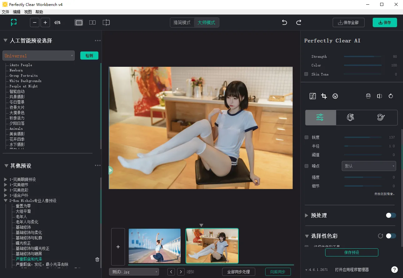Switch to split side-by-side view icon
Viewport: 403px width, 278px height.
click(92, 22)
